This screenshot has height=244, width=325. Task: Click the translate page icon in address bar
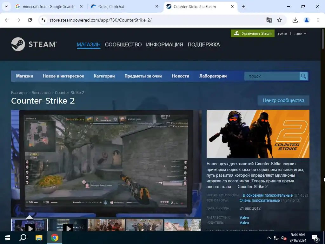[269, 20]
